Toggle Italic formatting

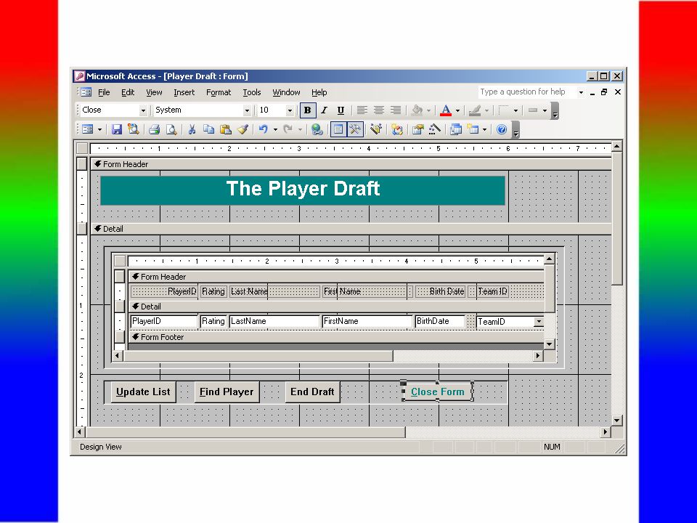[324, 110]
